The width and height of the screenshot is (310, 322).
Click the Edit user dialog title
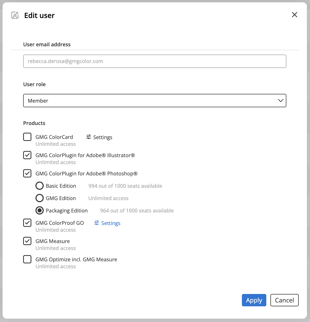tap(39, 15)
